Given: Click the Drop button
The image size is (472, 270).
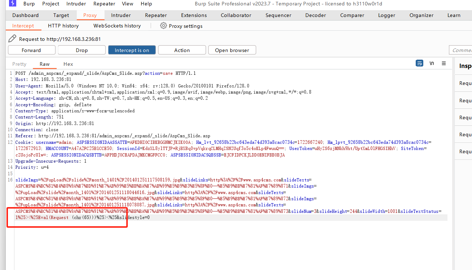Looking at the screenshot, I should click(x=82, y=50).
